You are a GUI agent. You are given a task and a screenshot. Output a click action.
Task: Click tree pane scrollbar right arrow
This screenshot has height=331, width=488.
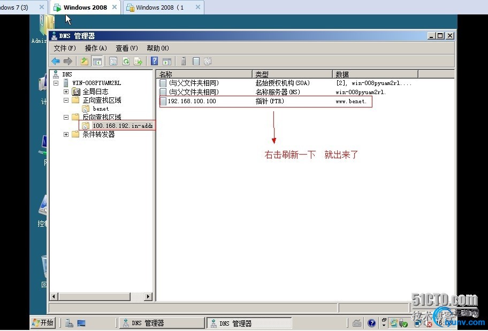click(x=148, y=296)
